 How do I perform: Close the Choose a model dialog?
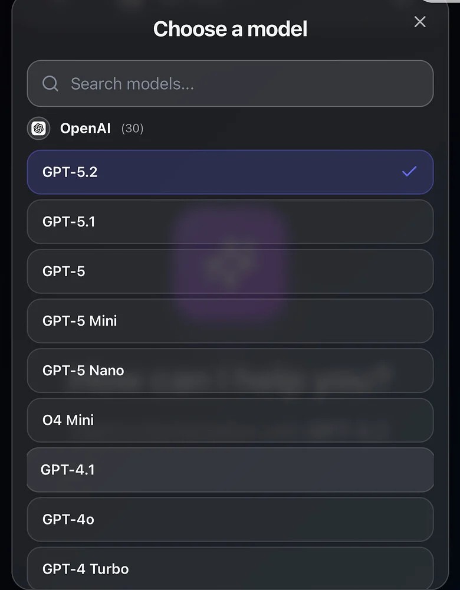coord(420,22)
